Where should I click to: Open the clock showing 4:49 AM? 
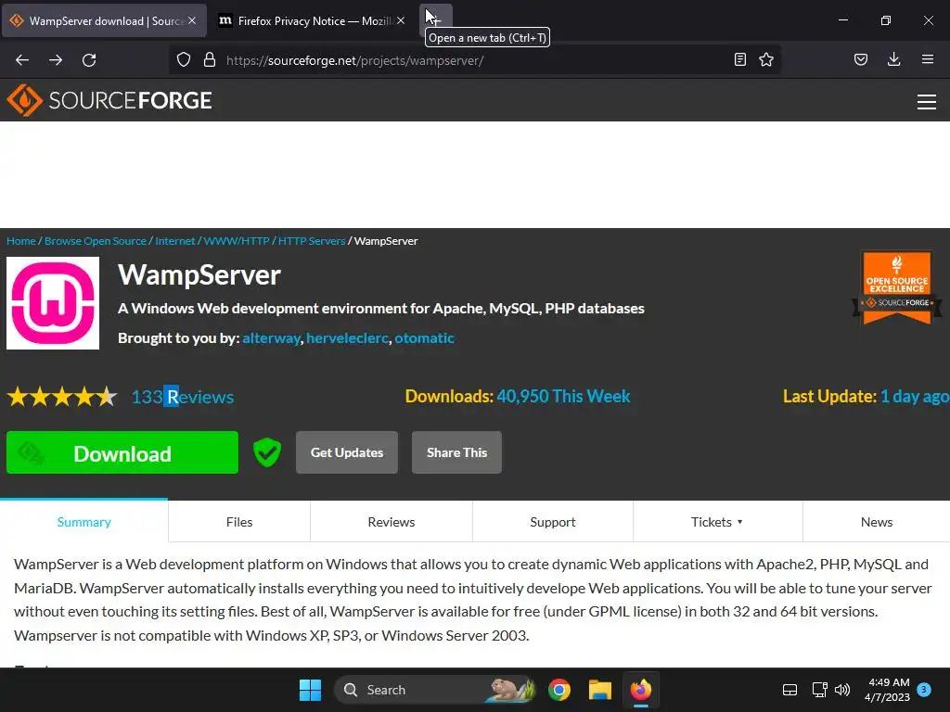(887, 690)
